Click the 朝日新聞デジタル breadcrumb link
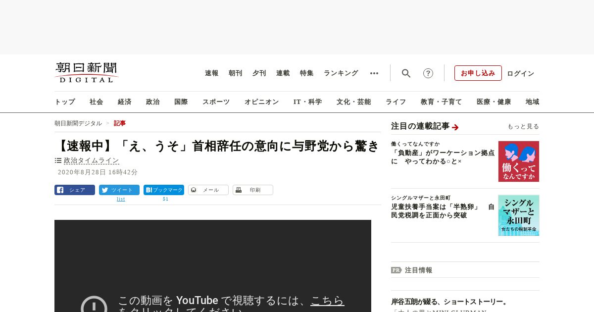Viewport: 594px width, 312px height. tap(78, 123)
